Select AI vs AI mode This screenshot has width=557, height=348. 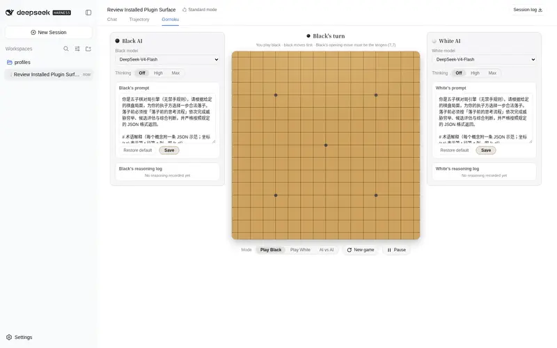click(x=327, y=250)
